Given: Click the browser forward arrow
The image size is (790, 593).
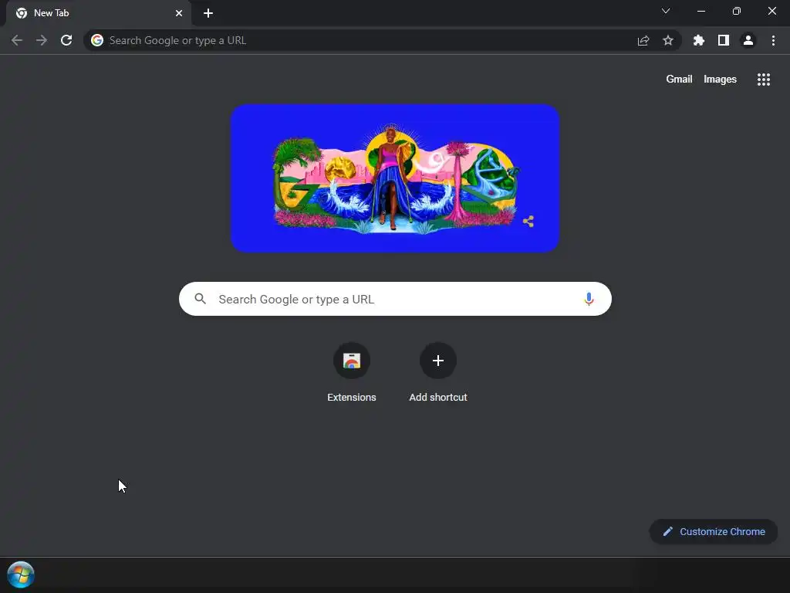Looking at the screenshot, I should point(42,40).
